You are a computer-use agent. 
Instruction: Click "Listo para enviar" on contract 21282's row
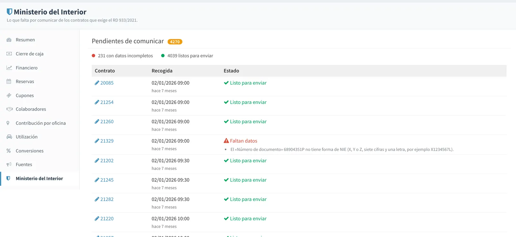[x=248, y=199]
